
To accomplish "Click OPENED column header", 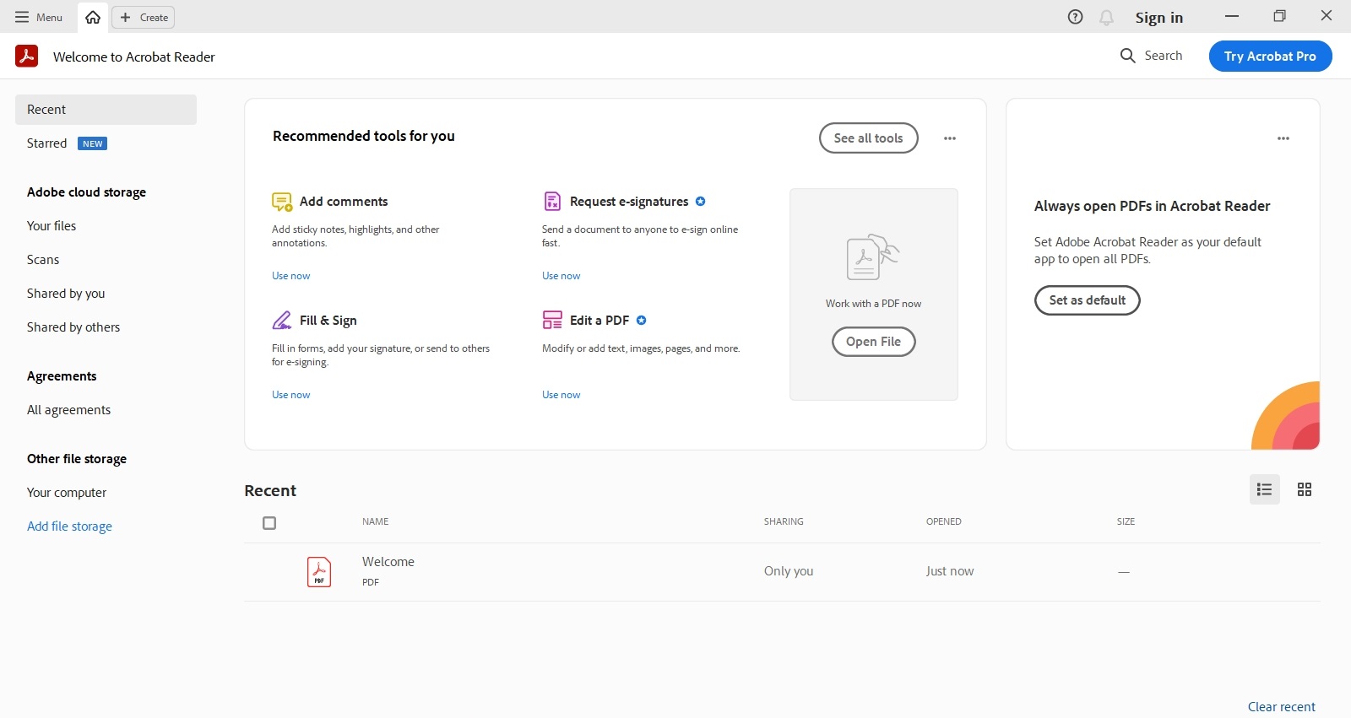I will 943,522.
